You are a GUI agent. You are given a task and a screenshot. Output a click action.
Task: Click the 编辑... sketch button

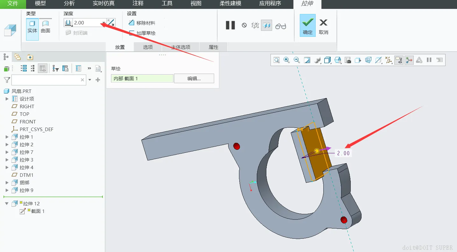(x=194, y=78)
